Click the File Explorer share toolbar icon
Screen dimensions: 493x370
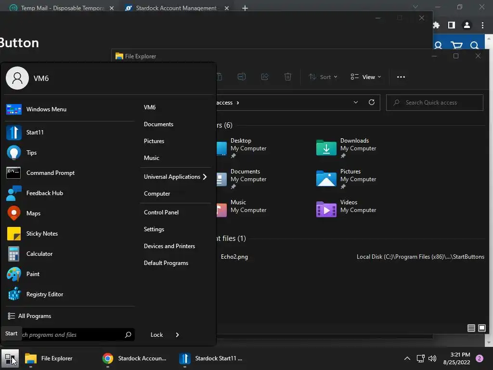tap(265, 77)
